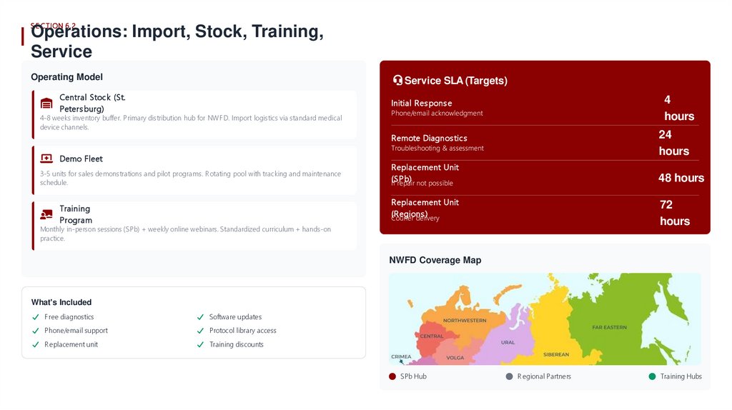Click the headset icon beside Service SLA
The image size is (732, 410).
point(397,81)
